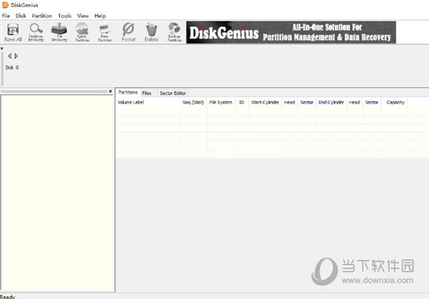The width and height of the screenshot is (429, 299).
Task: Switch to the Sector Editor tab
Action: tap(173, 93)
